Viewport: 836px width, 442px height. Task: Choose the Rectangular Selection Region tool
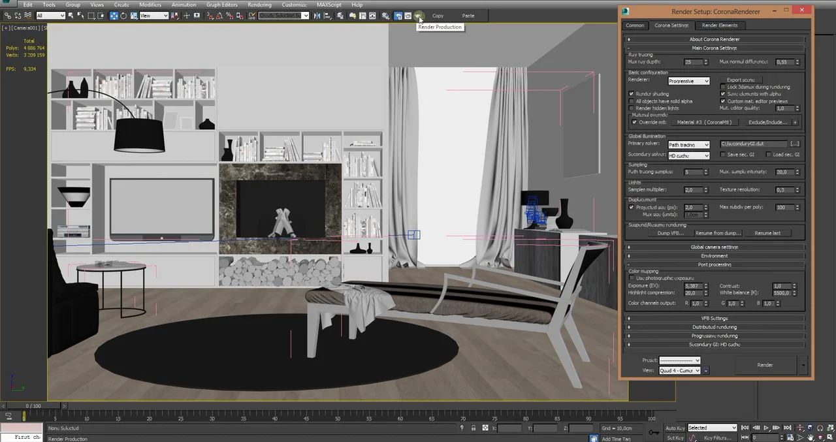click(90, 16)
